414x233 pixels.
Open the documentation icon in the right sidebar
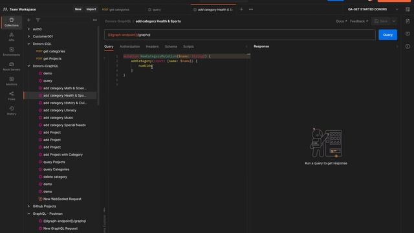pyautogui.click(x=408, y=21)
